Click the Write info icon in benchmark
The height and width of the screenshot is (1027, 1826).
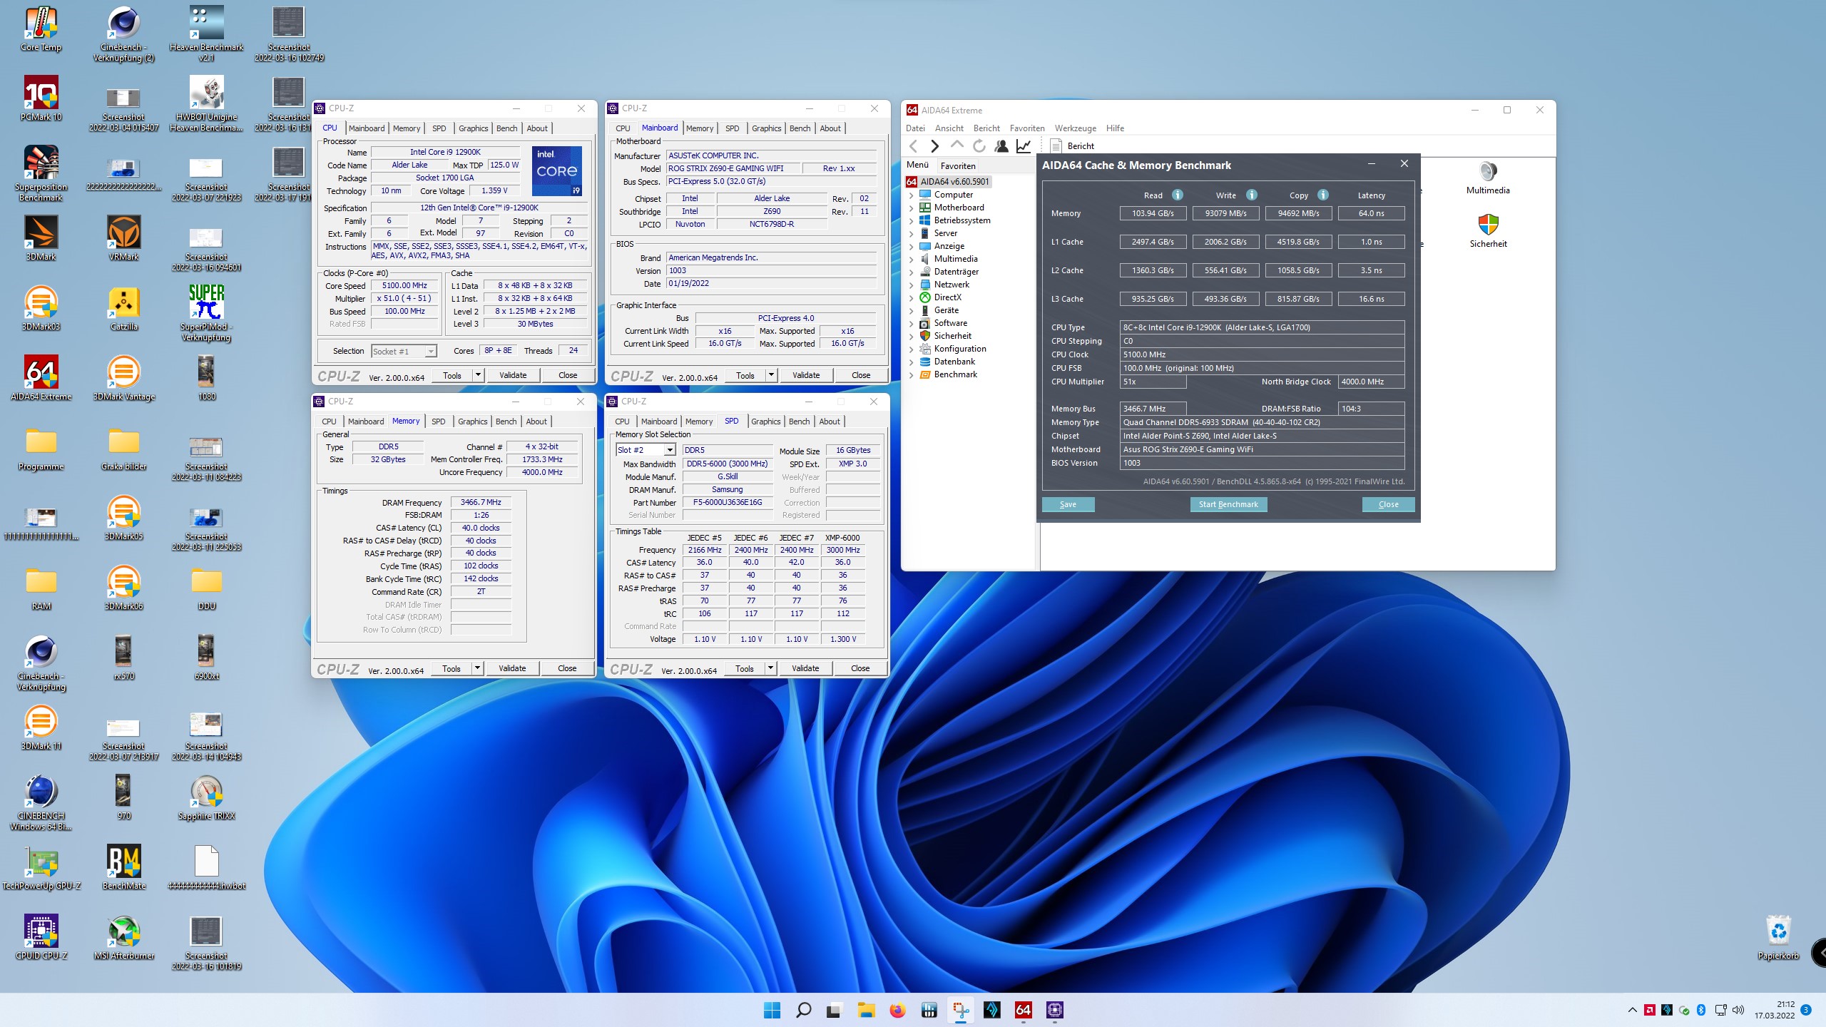(1252, 195)
